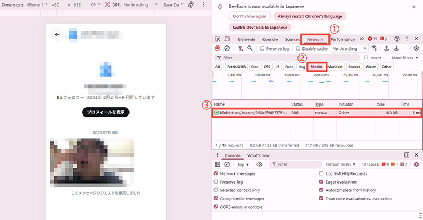Open device toolbar throttling dropdown
Screen dimensions: 423x220
pyautogui.click(x=140, y=5)
